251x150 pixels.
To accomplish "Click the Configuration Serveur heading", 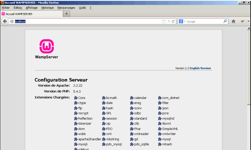I will 61,80.
